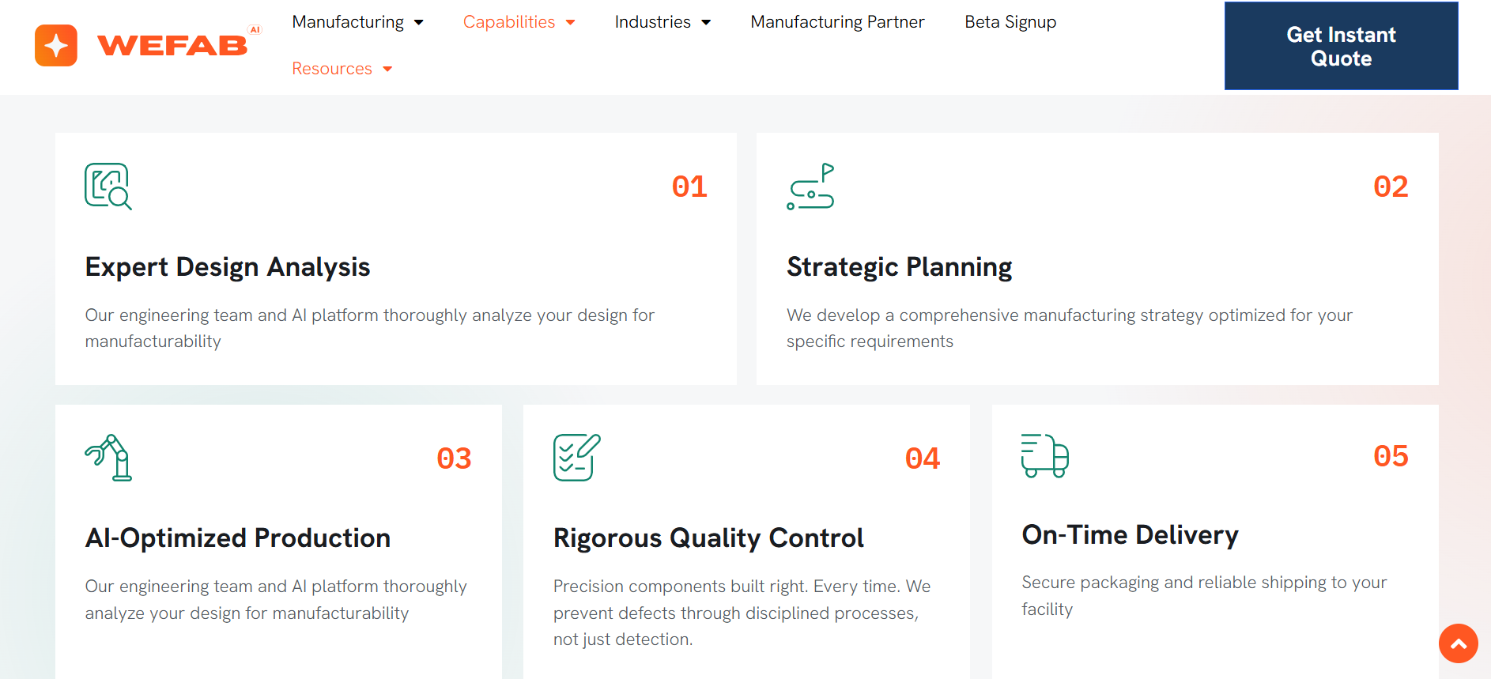Expand the Manufacturing dropdown arrow
The image size is (1491, 679).
pos(419,22)
